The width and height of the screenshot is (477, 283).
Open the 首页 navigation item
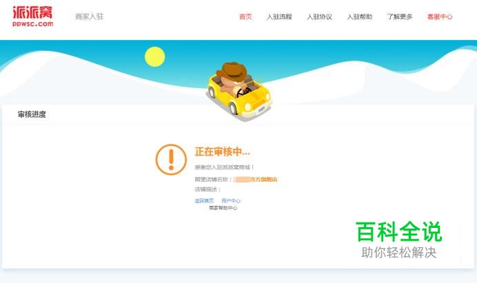pyautogui.click(x=245, y=17)
